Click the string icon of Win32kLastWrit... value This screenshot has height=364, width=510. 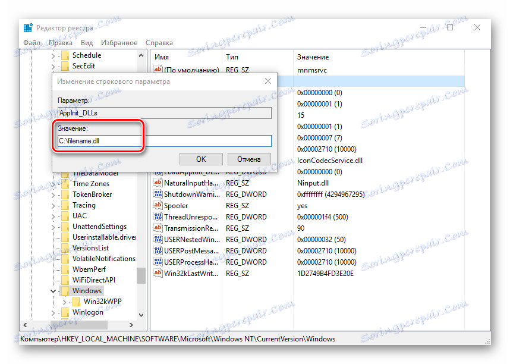click(x=158, y=273)
